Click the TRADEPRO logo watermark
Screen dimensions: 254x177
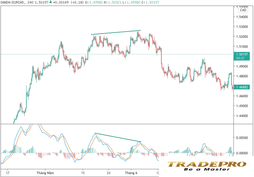click(x=207, y=166)
